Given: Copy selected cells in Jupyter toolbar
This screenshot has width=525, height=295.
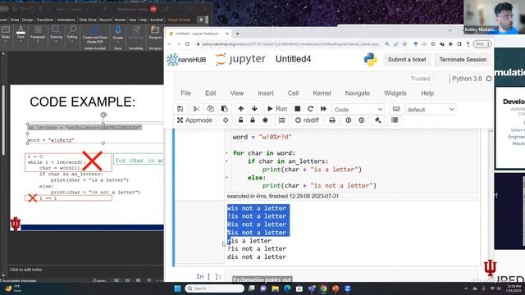Looking at the screenshot, I should click(x=210, y=109).
